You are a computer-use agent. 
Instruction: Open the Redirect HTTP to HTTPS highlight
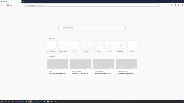coord(80,67)
